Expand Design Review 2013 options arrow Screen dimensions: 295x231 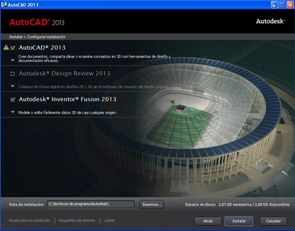tap(13, 86)
